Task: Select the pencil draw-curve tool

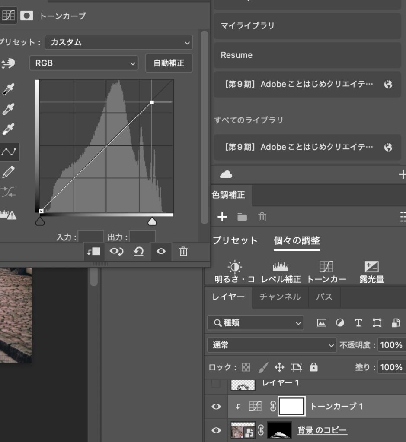Action: click(8, 172)
